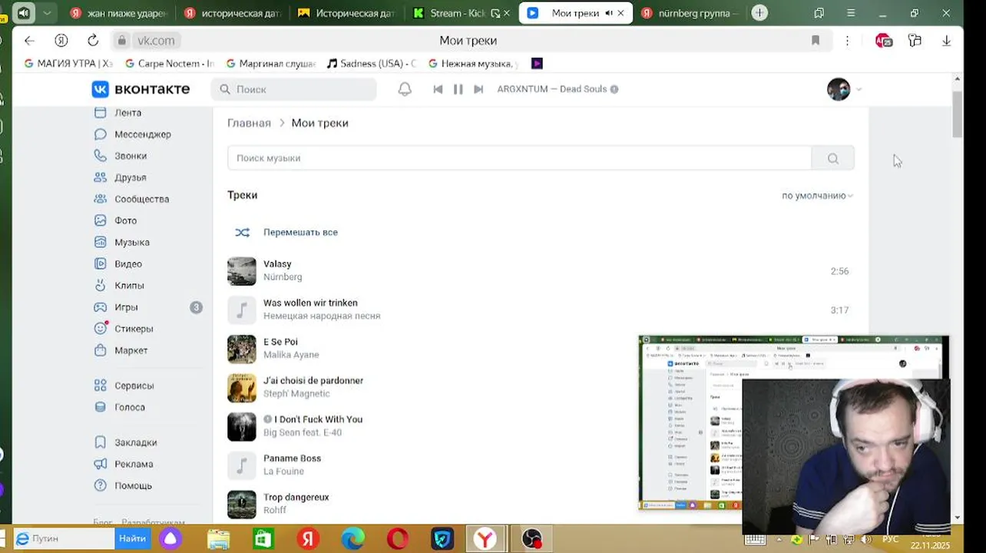Image resolution: width=986 pixels, height=553 pixels.
Task: Open Игры section in sidebar
Action: click(x=126, y=307)
